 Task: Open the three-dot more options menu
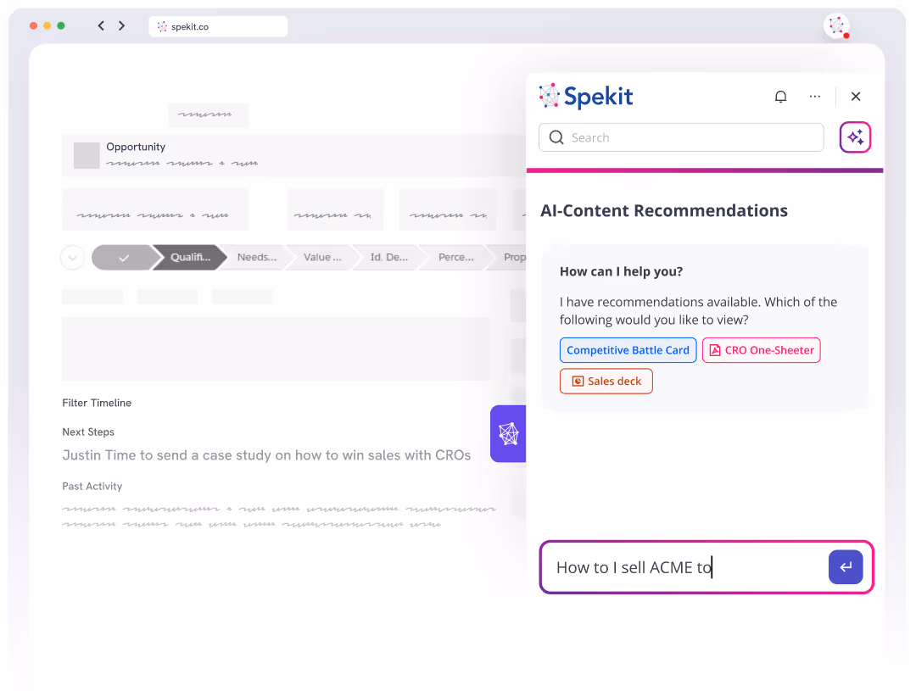[815, 97]
